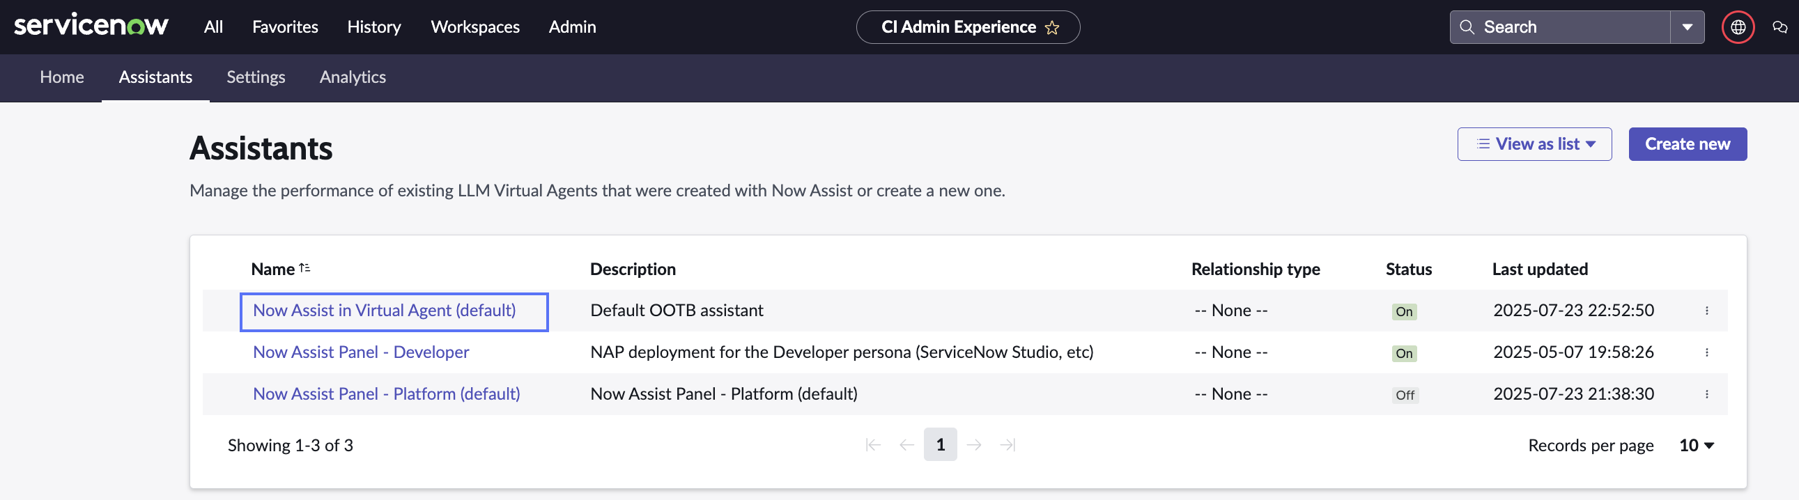Image resolution: width=1799 pixels, height=500 pixels.
Task: Go to last page arrow
Action: click(1007, 445)
